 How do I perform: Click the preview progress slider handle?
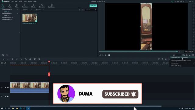point(177,52)
